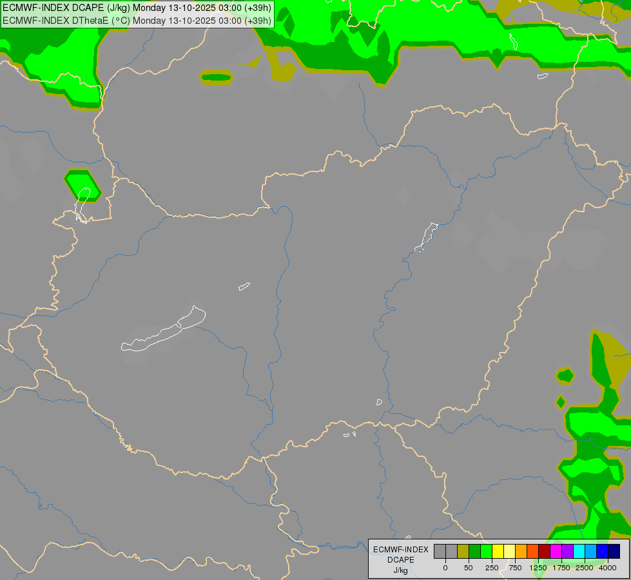Click the ECMWF-INDEX text in the legend box

coord(401,550)
